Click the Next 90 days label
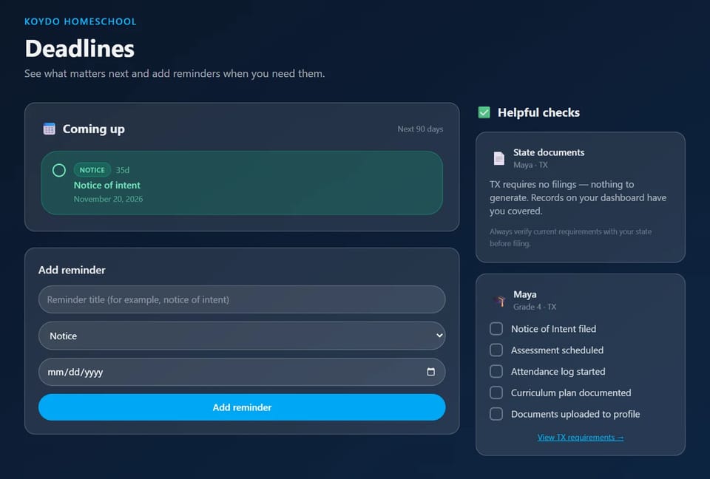The image size is (710, 479). tap(420, 129)
